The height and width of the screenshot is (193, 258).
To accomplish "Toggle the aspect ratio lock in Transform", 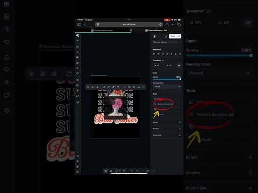I will 178,65.
